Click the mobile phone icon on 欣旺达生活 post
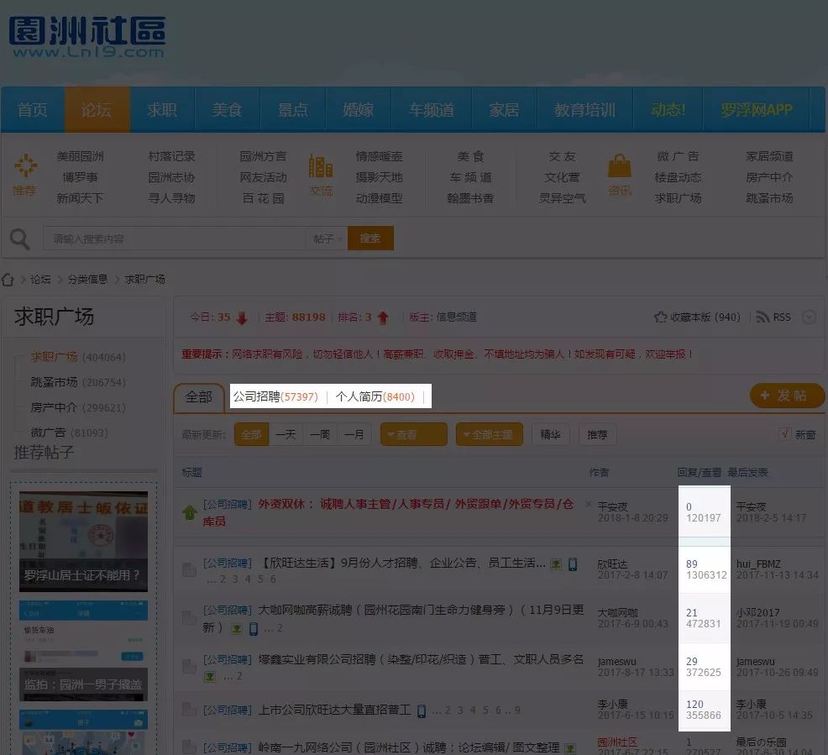Viewport: 828px width, 755px height. click(573, 564)
